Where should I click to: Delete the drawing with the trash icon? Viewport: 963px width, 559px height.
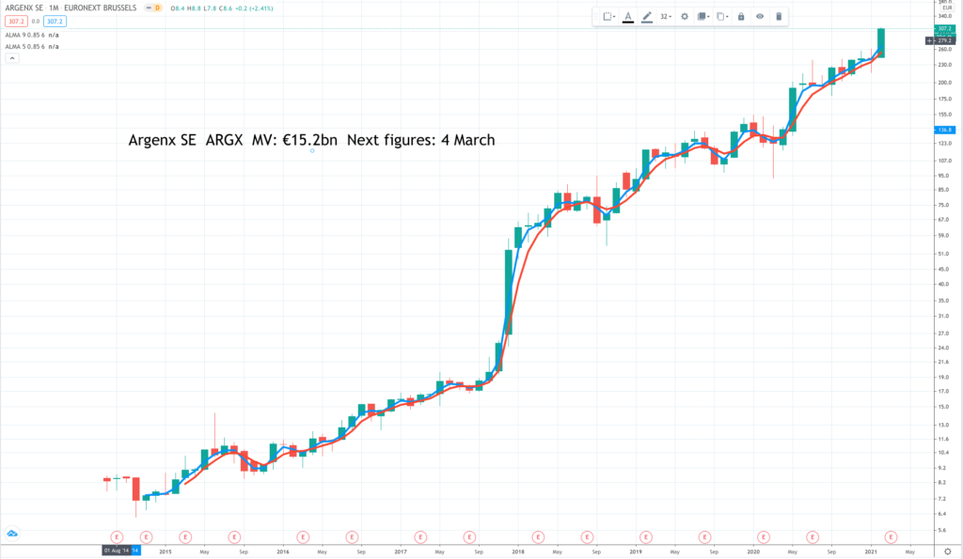[779, 17]
